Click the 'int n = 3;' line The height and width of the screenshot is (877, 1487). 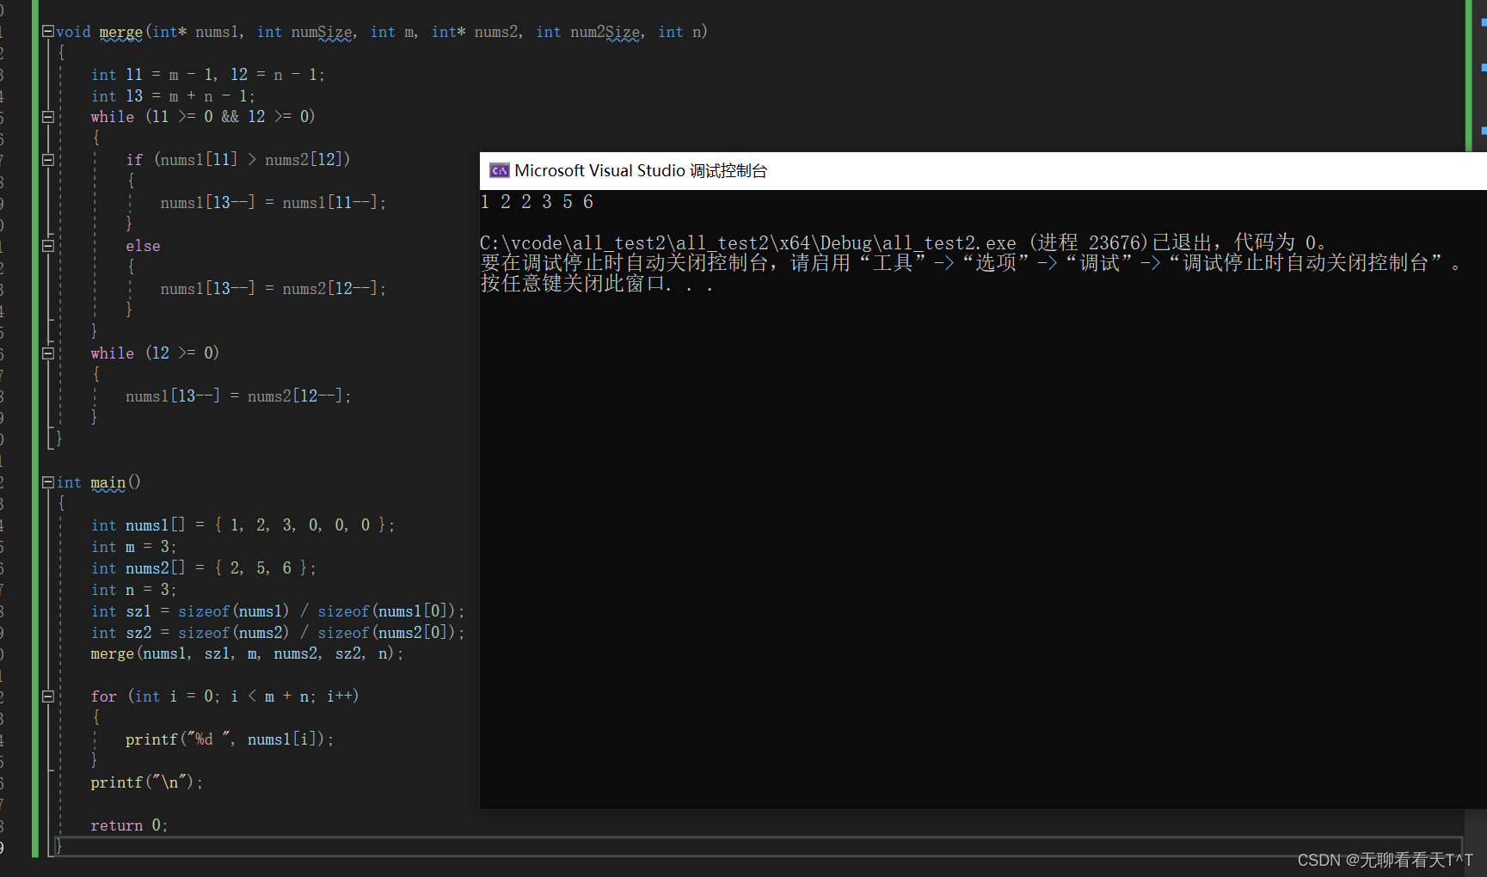pos(133,589)
